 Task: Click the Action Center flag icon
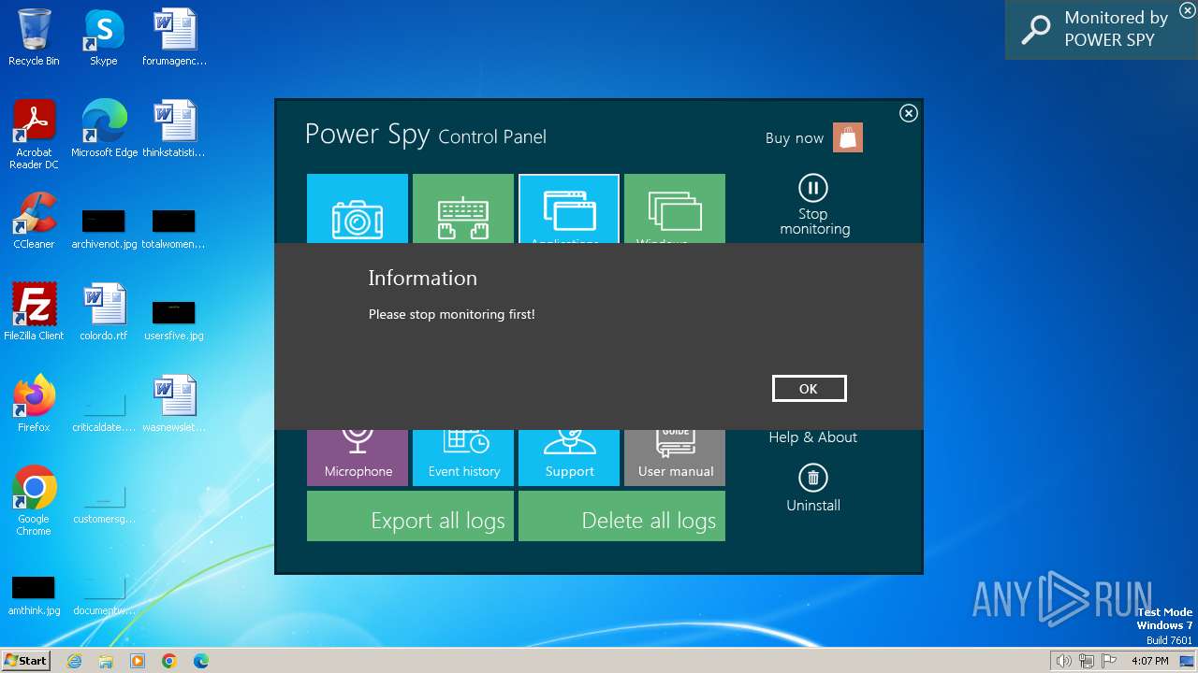1109,661
